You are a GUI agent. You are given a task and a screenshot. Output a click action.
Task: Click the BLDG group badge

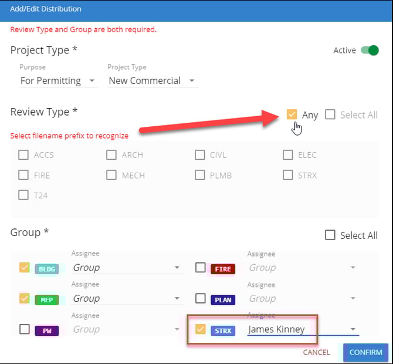click(x=47, y=268)
